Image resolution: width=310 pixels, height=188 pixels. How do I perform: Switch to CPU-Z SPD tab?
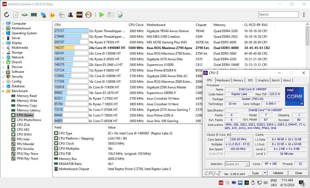[x=250, y=80]
